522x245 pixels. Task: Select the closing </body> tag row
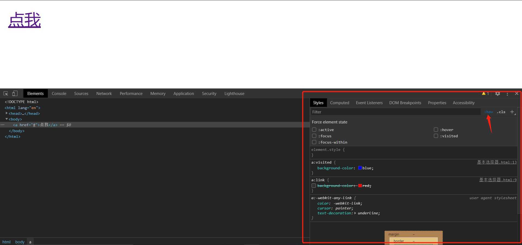(x=17, y=131)
